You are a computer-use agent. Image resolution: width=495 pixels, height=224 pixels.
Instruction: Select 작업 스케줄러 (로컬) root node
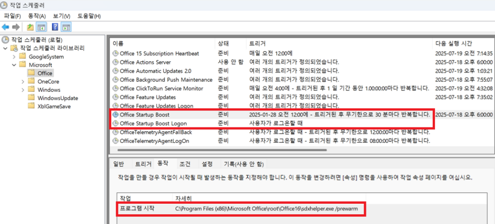[37, 40]
